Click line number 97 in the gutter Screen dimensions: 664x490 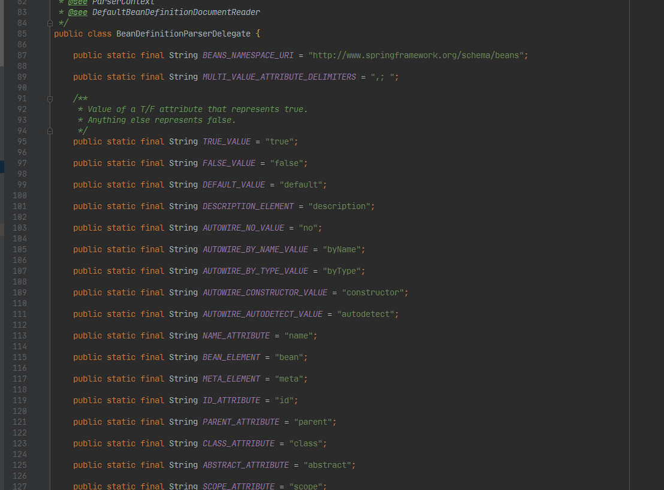pyautogui.click(x=22, y=164)
